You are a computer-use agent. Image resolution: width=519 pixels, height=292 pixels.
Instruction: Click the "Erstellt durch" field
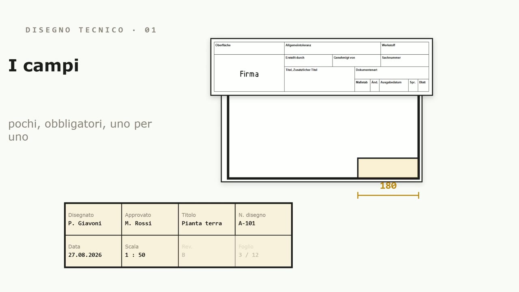[x=308, y=60]
